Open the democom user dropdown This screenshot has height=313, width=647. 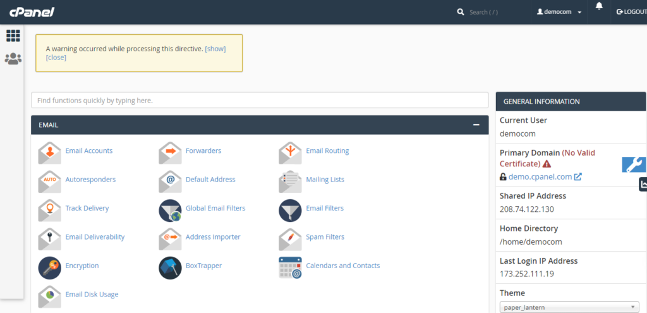coord(559,12)
